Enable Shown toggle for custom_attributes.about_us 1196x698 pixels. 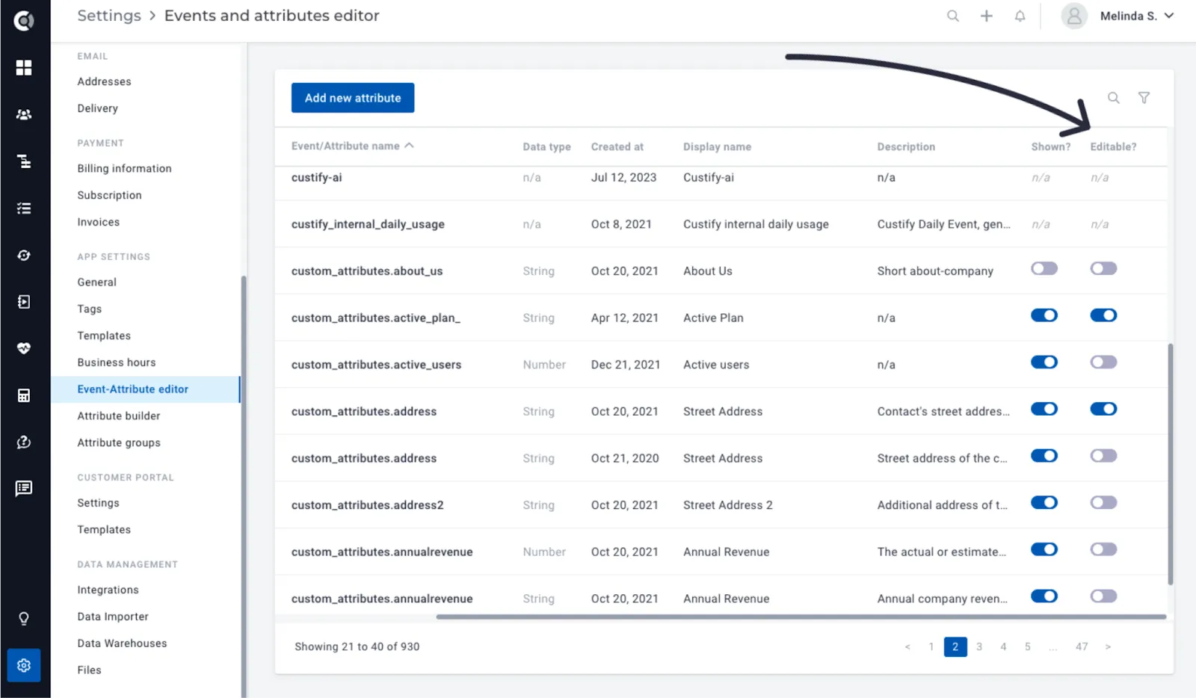(x=1044, y=268)
